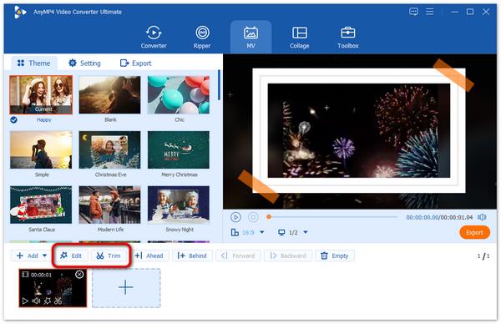Select the Chic theme thumbnail
The height and width of the screenshot is (324, 501).
(179, 95)
